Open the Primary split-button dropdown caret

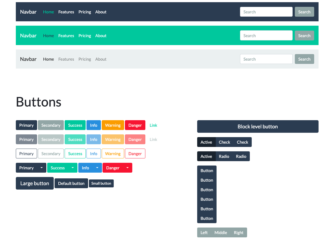(x=41, y=168)
